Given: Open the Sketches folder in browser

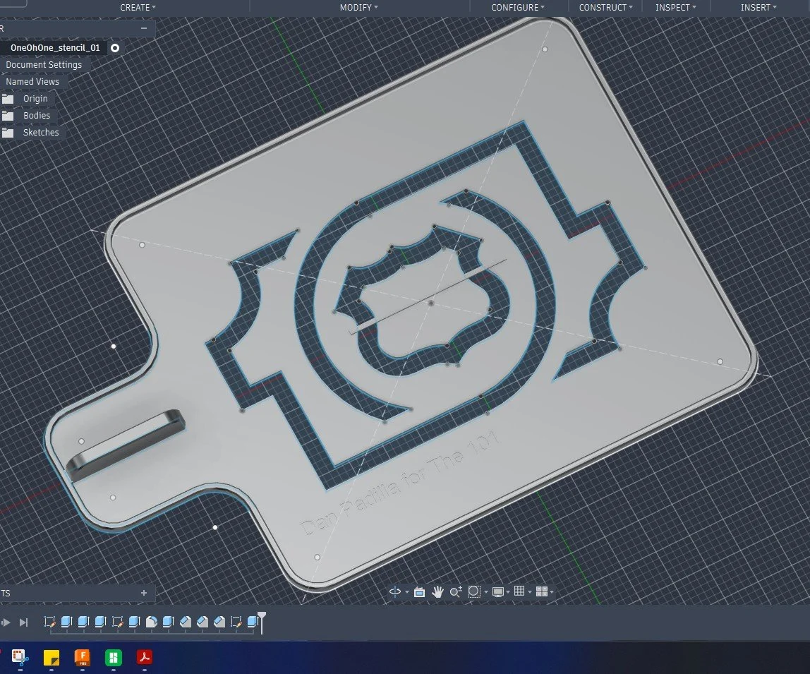Looking at the screenshot, I should click(x=41, y=132).
